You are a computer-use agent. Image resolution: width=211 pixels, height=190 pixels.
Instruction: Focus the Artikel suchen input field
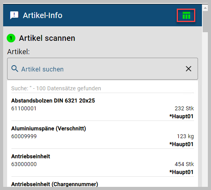tap(102, 69)
